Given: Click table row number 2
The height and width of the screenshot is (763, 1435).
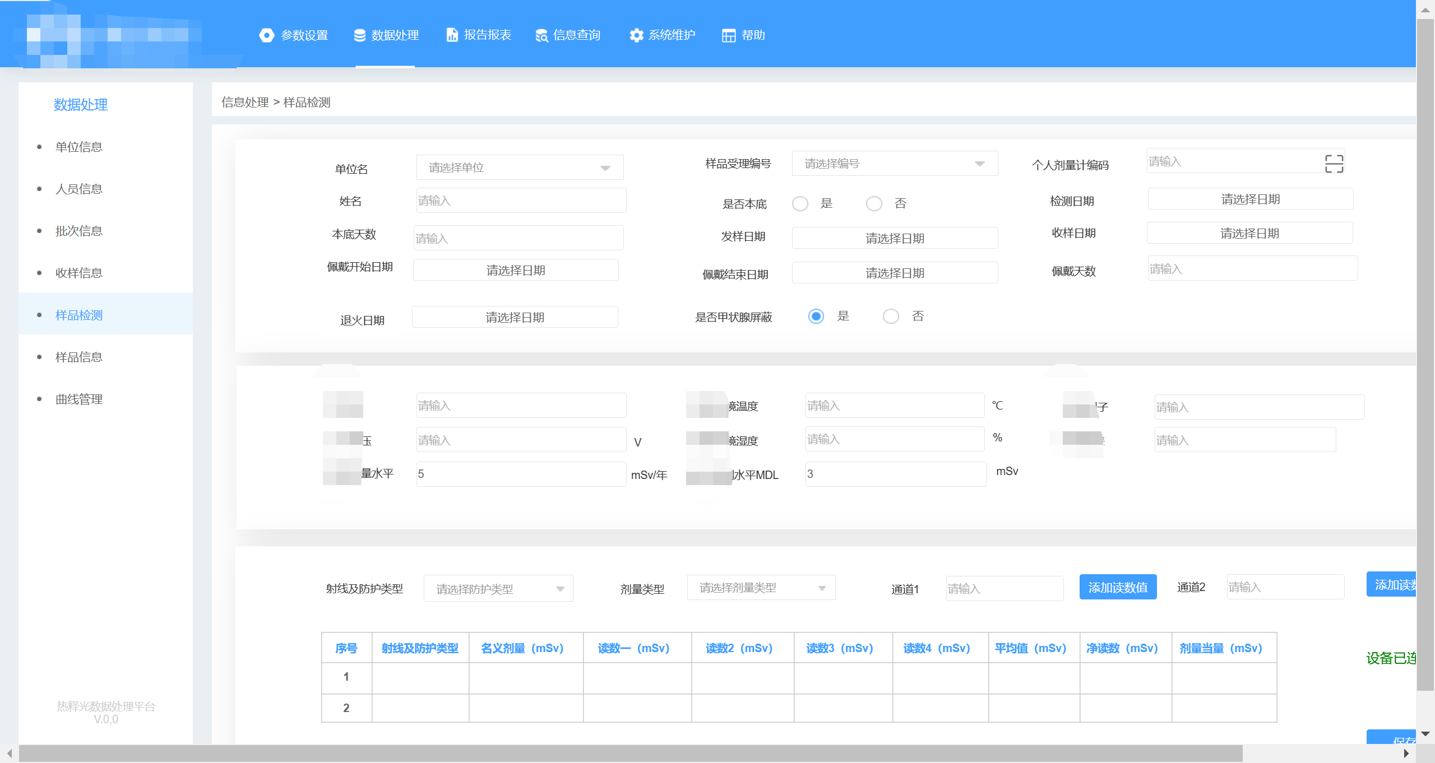Looking at the screenshot, I should (x=346, y=708).
